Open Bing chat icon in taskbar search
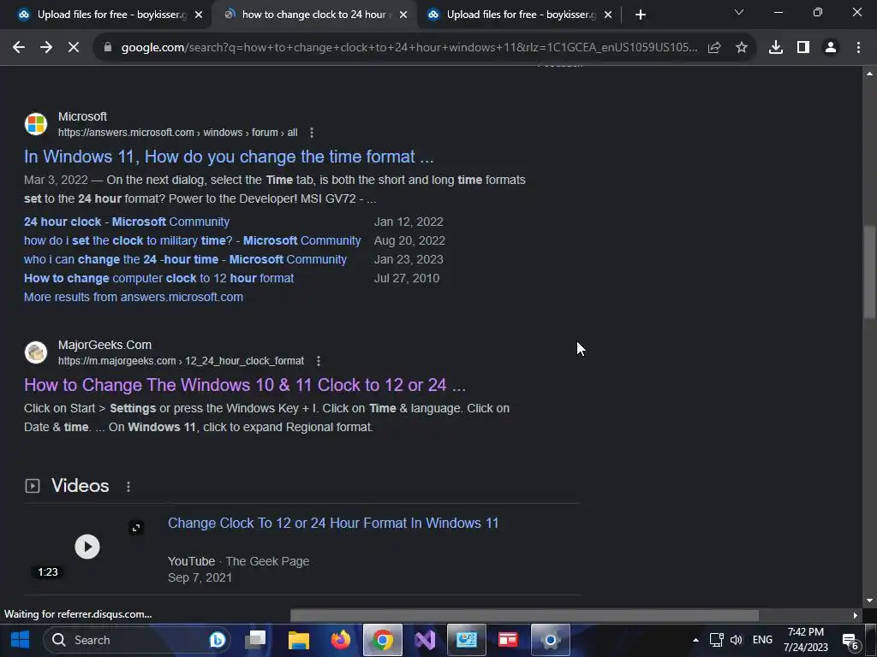 coord(217,640)
